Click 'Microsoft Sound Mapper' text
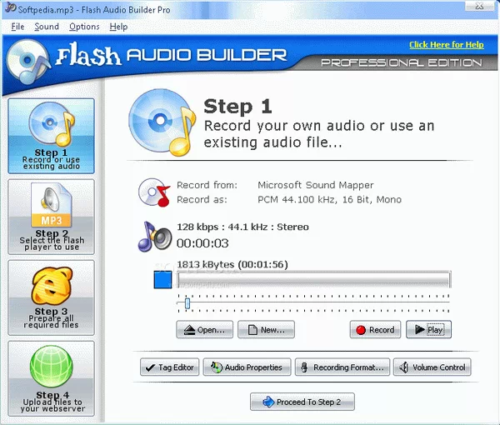 (x=315, y=185)
